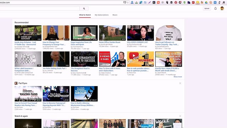This screenshot has width=227, height=128.
Task: Open How to Change Your Frequency thumbnail
Action: (x=56, y=33)
